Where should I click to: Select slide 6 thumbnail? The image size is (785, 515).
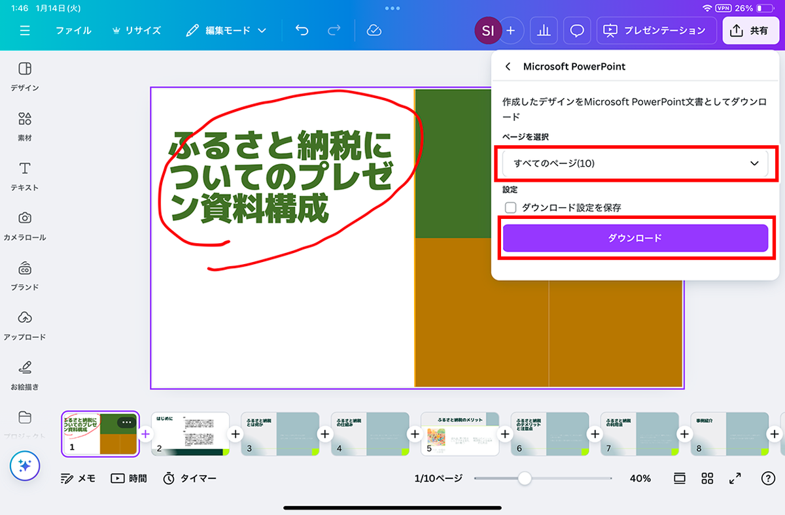pos(549,434)
